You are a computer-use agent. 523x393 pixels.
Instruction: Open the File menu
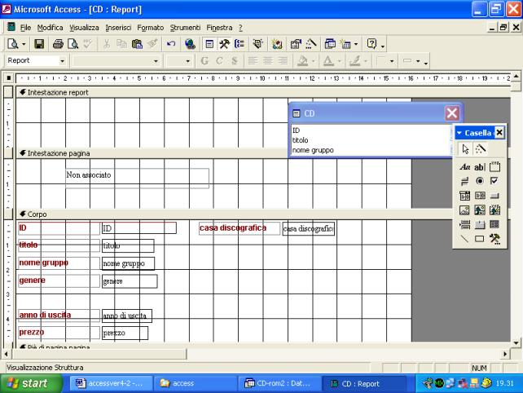(x=25, y=28)
